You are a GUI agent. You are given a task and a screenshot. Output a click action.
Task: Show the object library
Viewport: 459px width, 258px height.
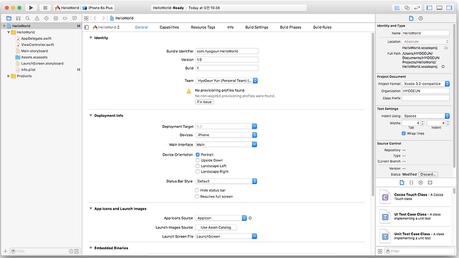421,183
